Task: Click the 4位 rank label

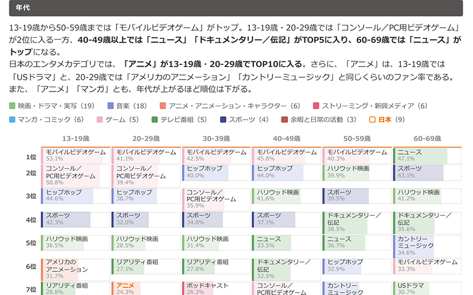Action: pyautogui.click(x=31, y=219)
